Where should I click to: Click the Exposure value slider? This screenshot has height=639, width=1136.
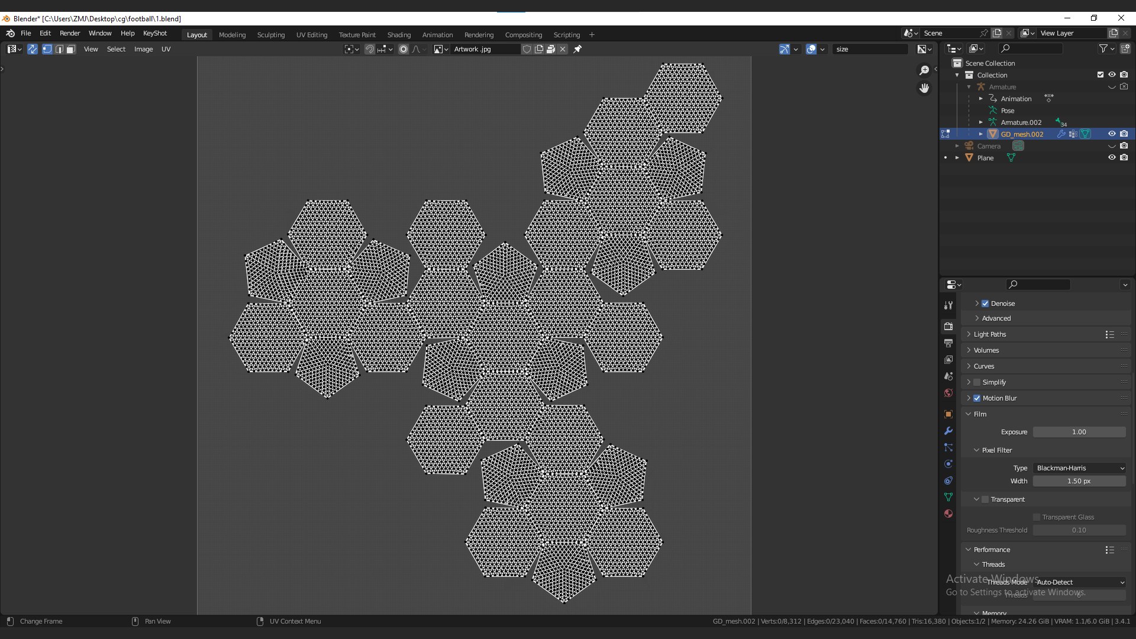1079,432
